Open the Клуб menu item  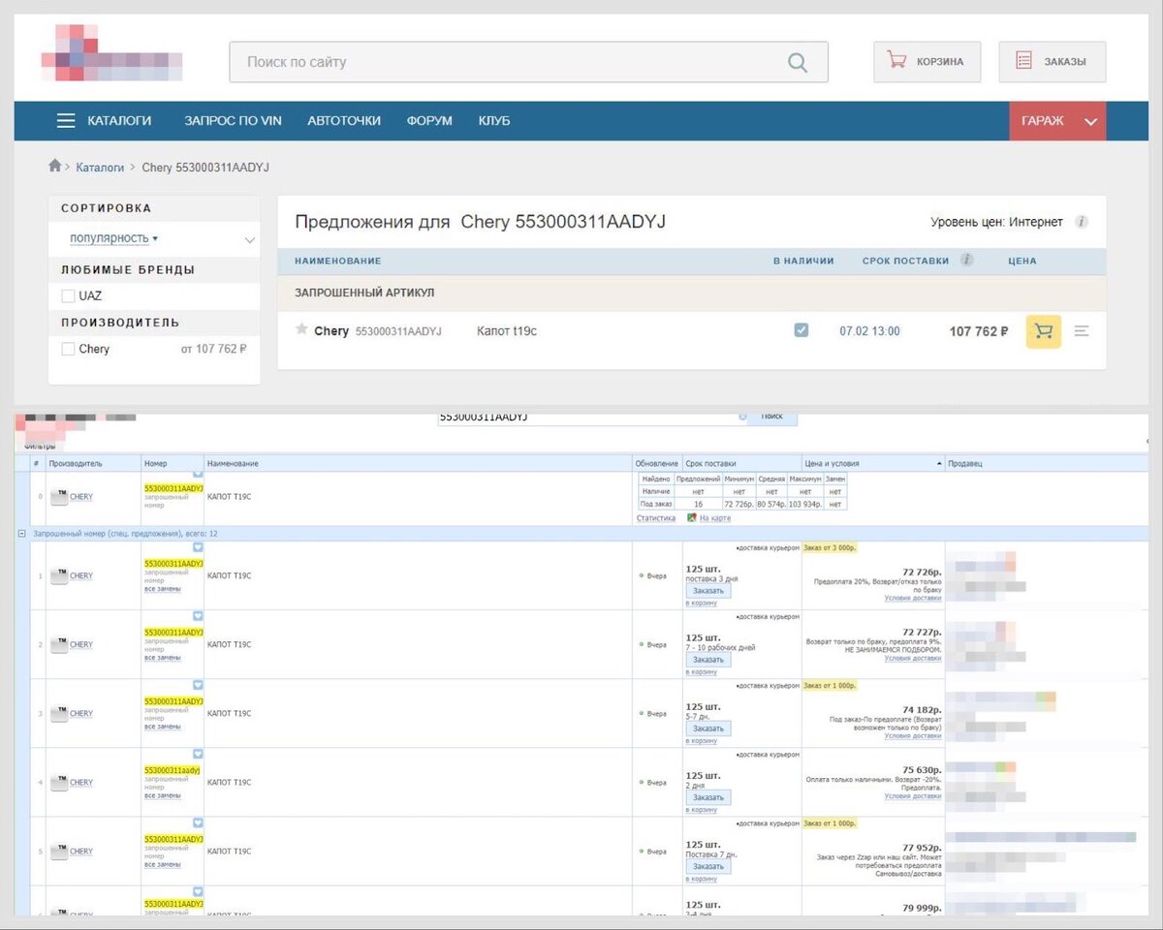(494, 121)
